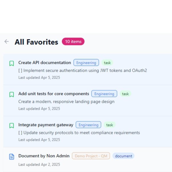Click task label on Add unit tests row

[125, 94]
